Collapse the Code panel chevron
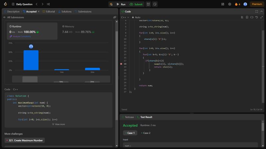The image size is (266, 149). [x=262, y=11]
